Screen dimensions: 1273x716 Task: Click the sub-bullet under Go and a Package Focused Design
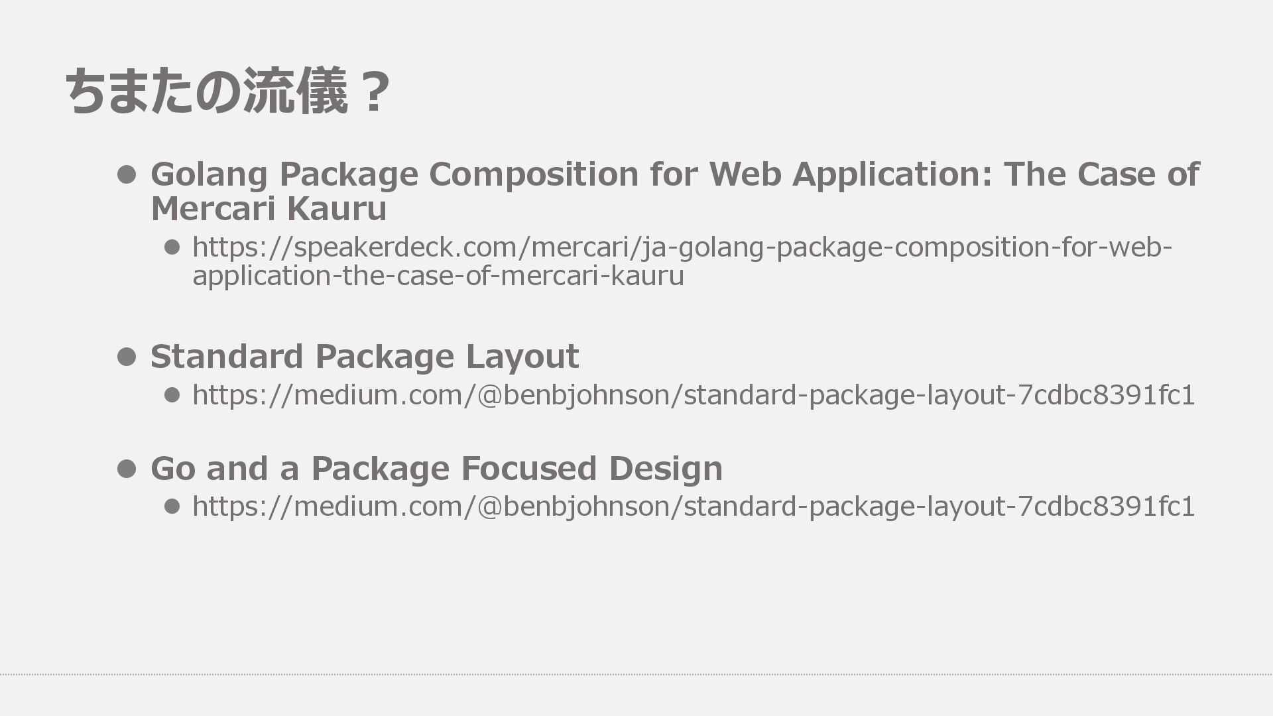pos(172,507)
